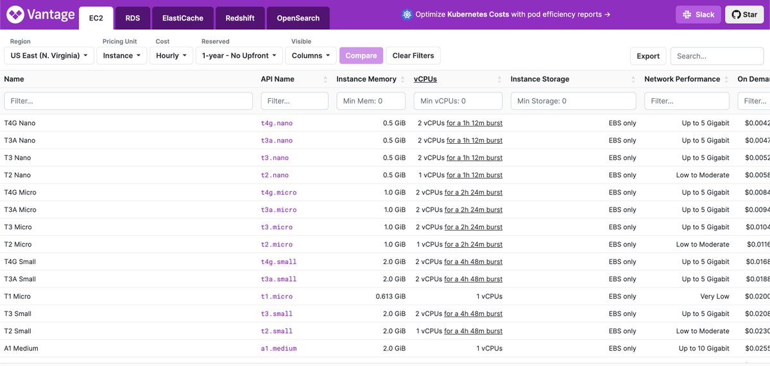Open the t3.nano API name link
This screenshot has width=770, height=366.
point(275,158)
